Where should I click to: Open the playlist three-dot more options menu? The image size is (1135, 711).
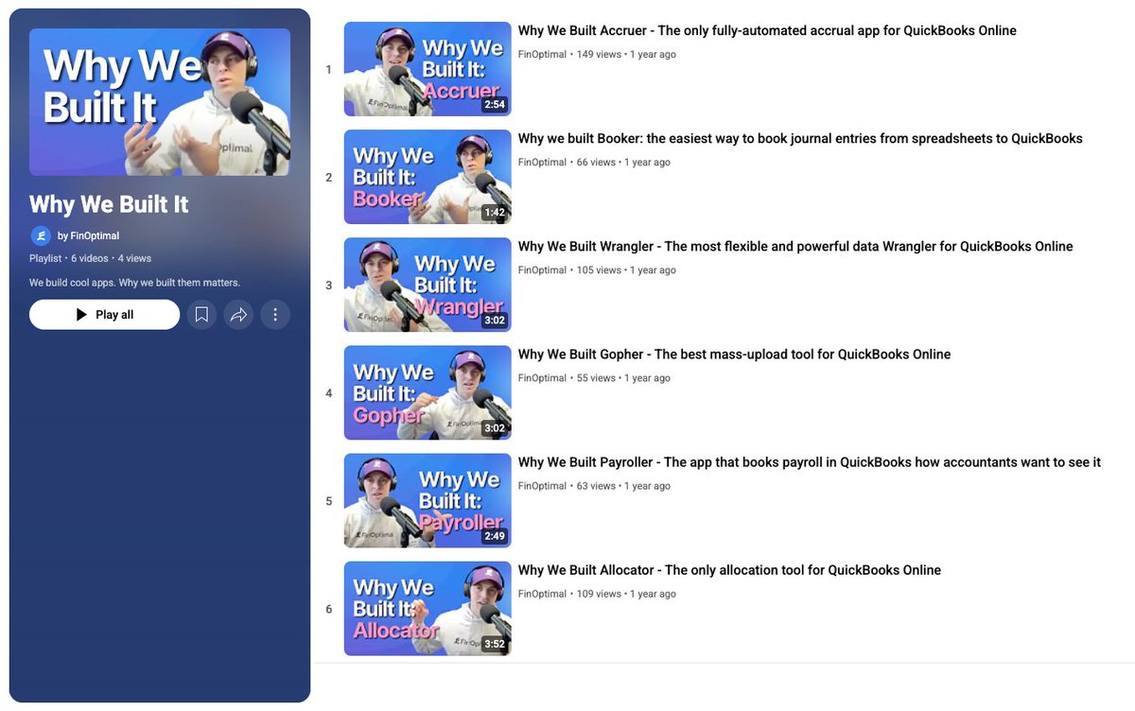[275, 315]
